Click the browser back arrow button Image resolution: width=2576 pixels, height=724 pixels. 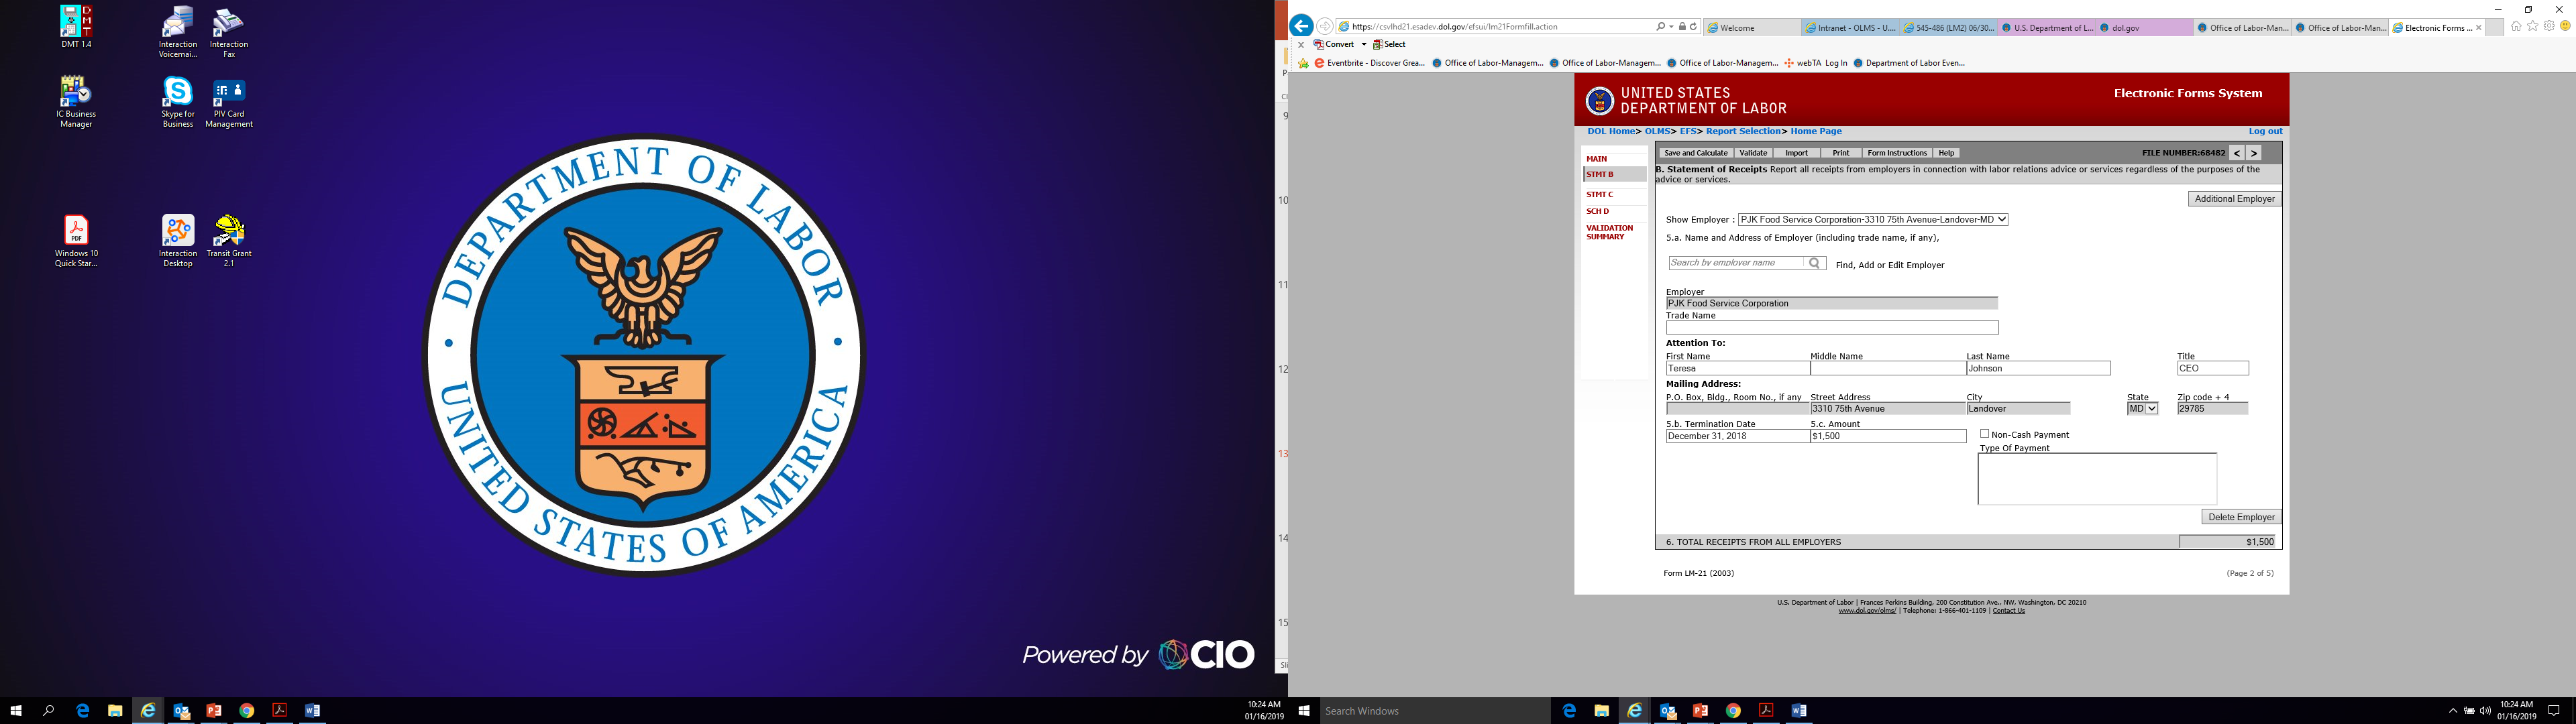tap(1301, 27)
